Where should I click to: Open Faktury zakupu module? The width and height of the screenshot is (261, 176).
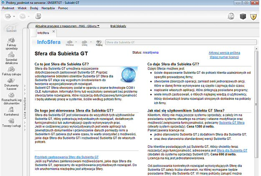(x=12, y=71)
